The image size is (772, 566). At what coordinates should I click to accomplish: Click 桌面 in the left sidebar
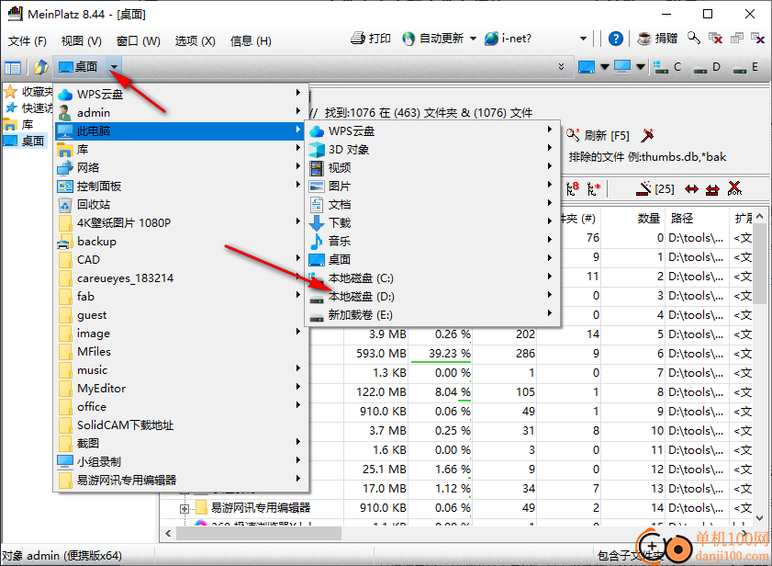[24, 141]
